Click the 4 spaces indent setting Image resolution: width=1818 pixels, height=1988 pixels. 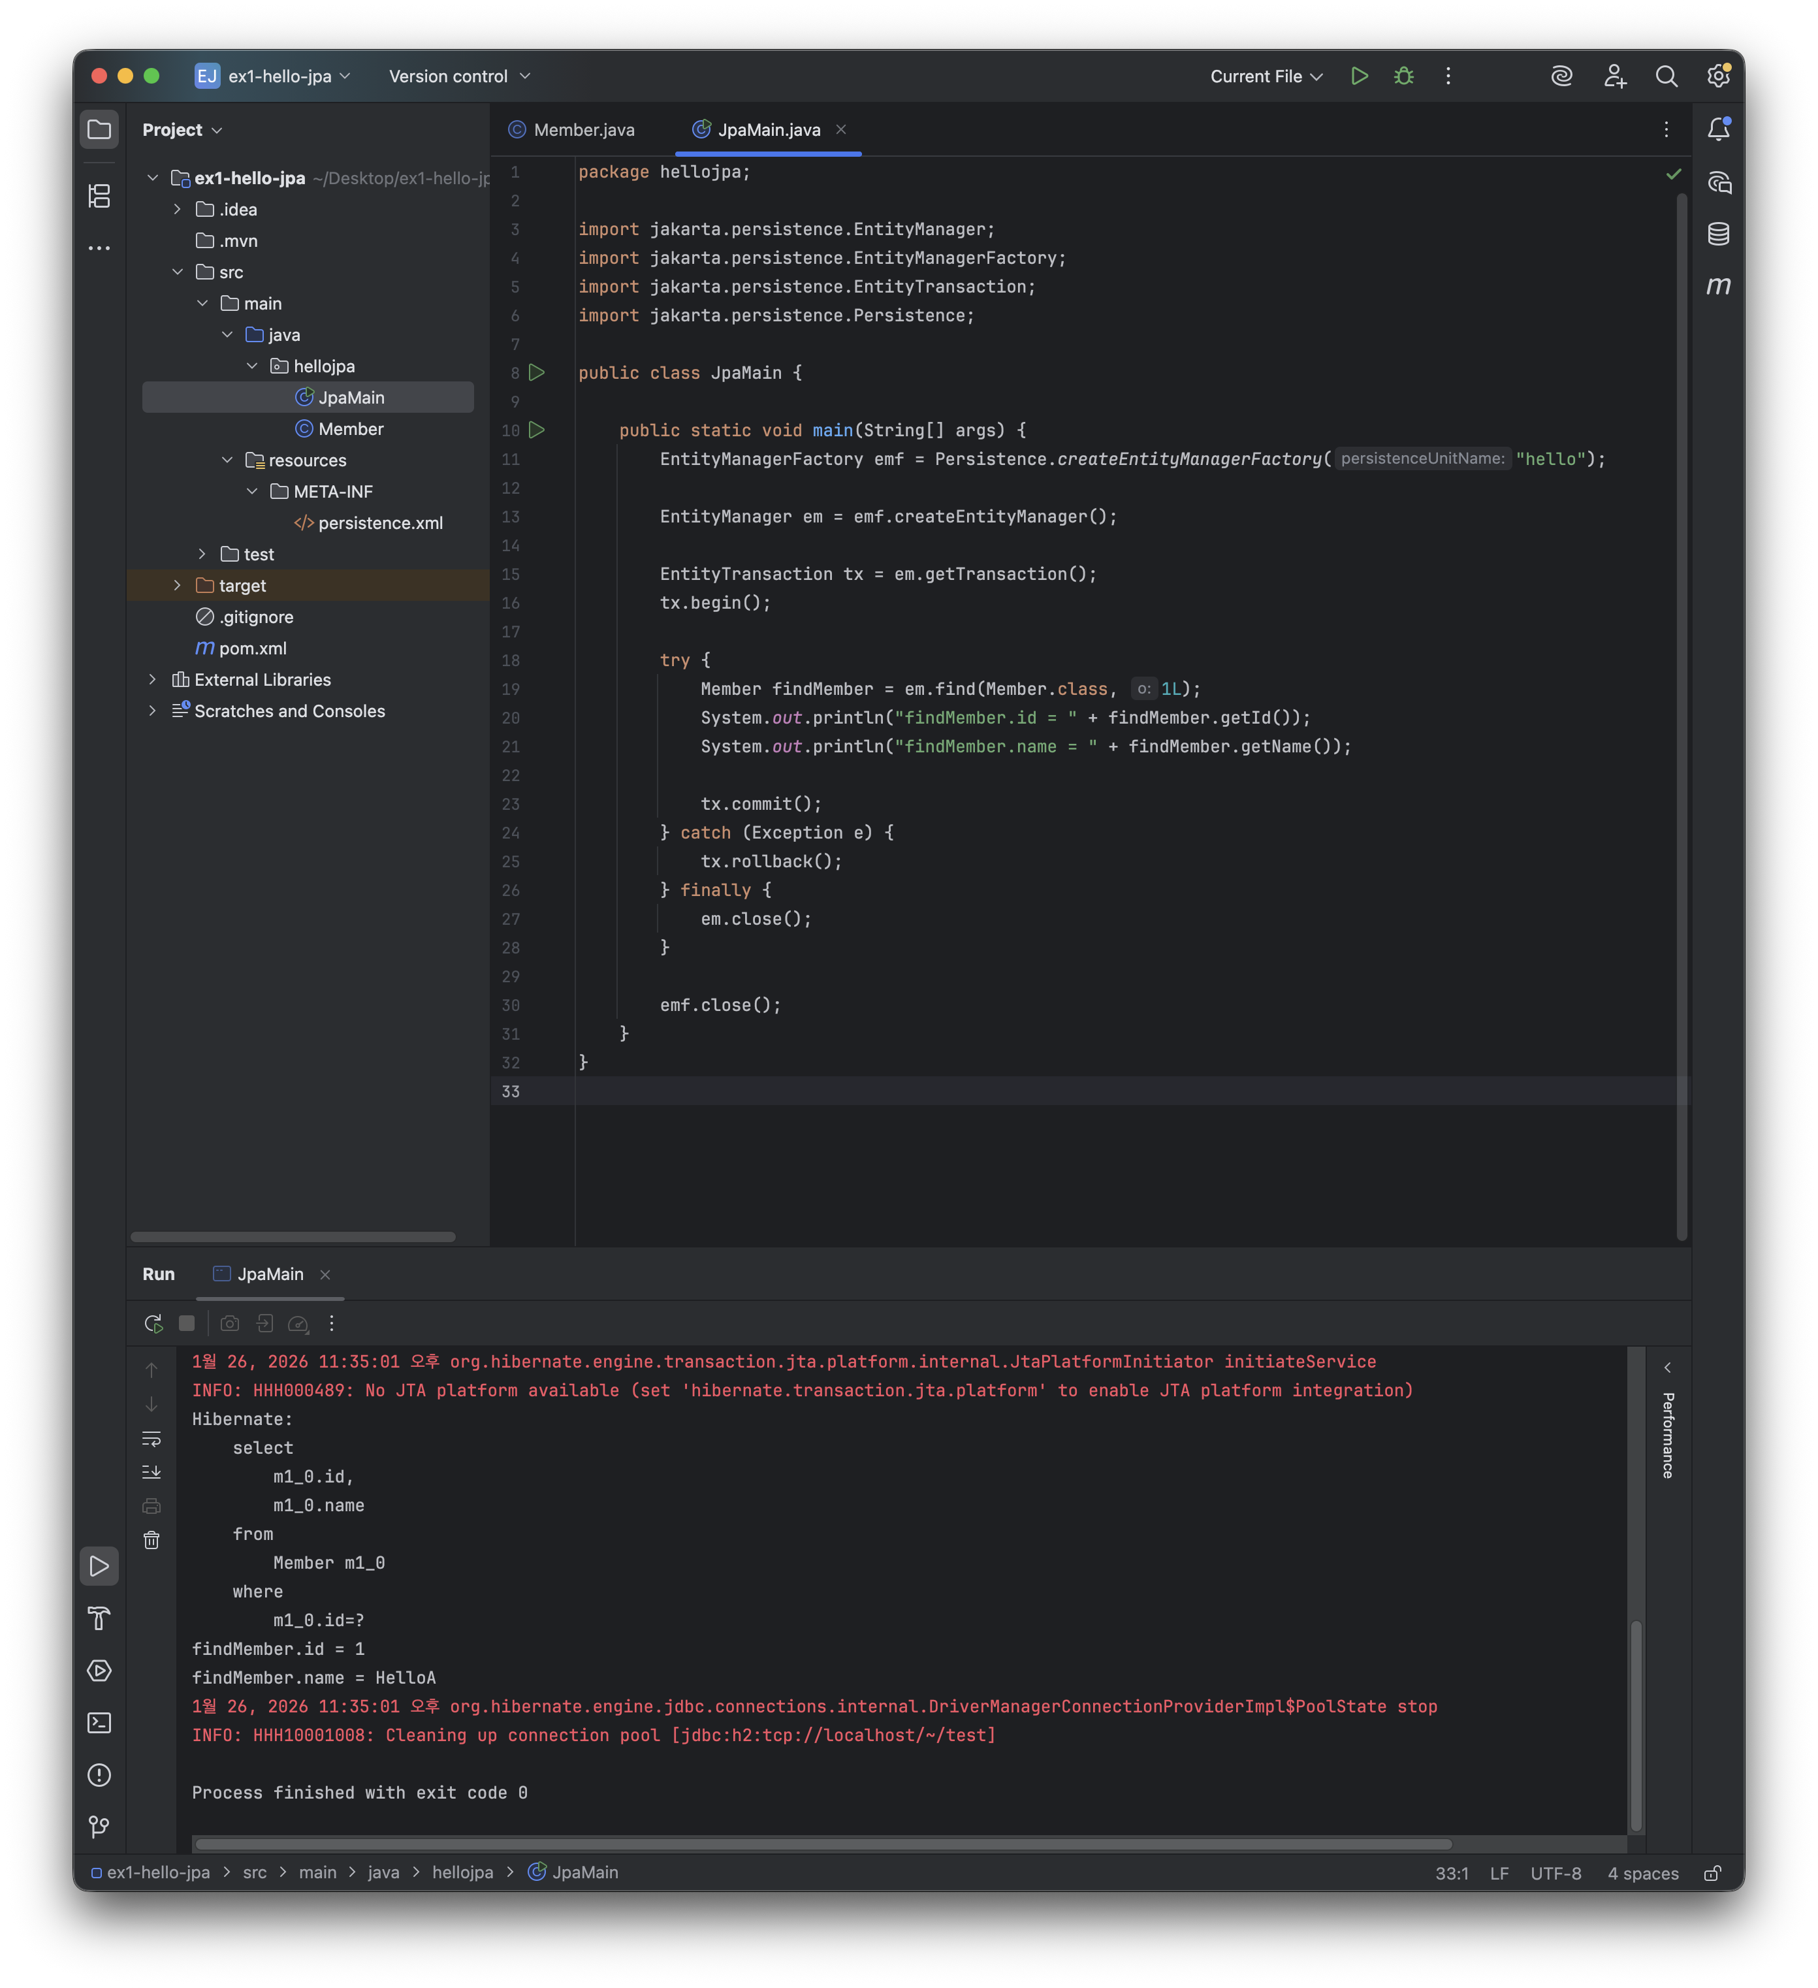[x=1642, y=1872]
